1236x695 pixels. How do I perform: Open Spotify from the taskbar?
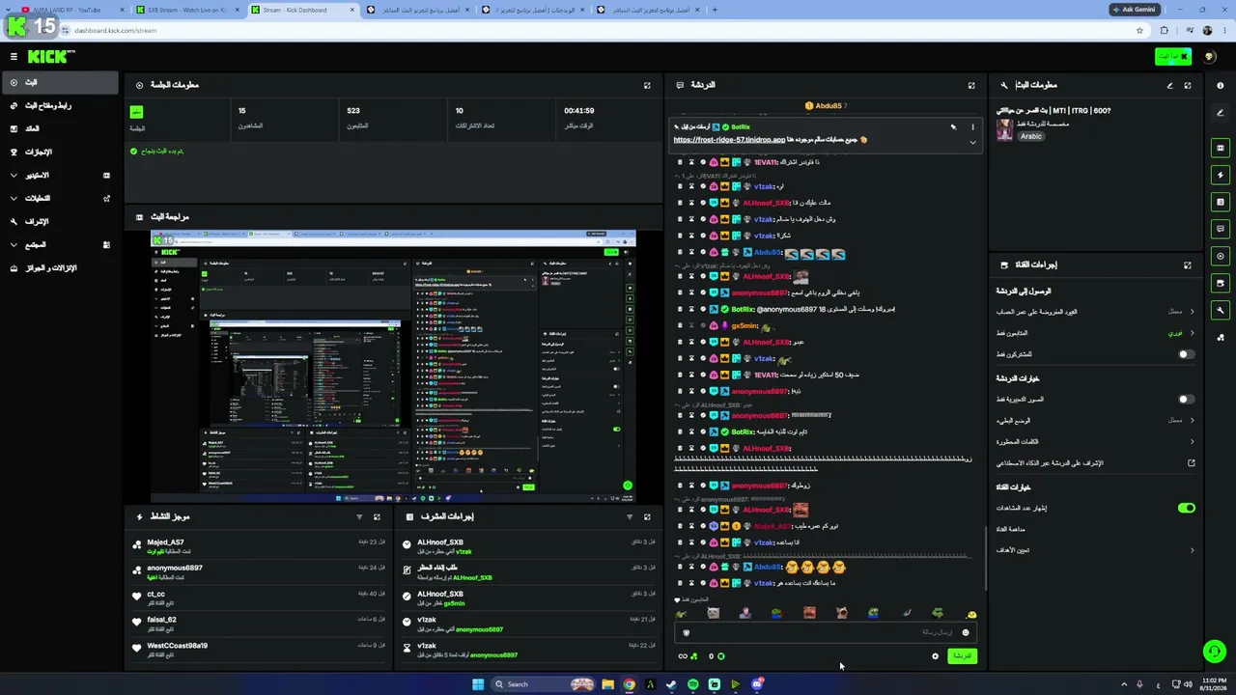pos(692,684)
